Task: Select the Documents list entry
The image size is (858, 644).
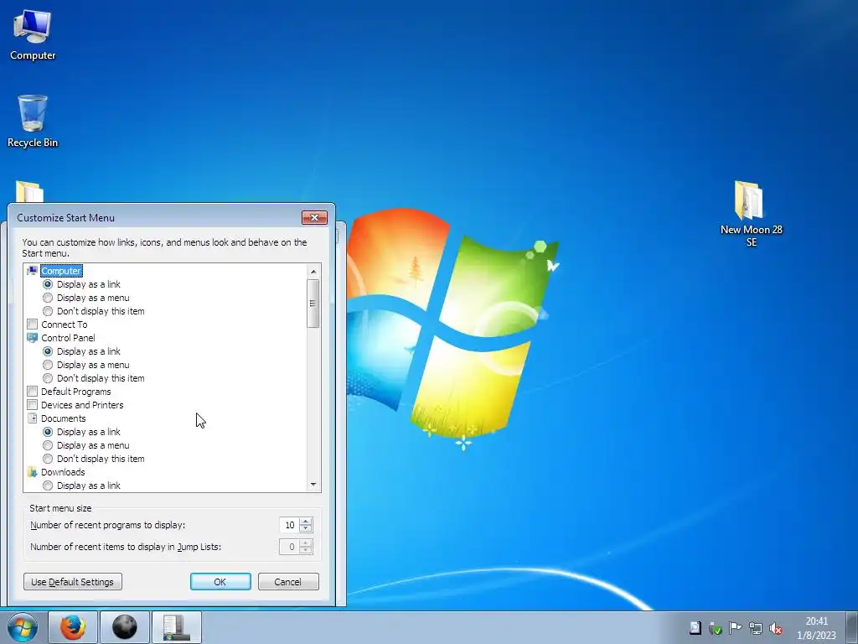Action: [63, 418]
